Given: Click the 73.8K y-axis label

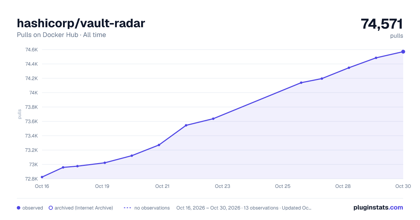Looking at the screenshot, I should click(31, 107).
